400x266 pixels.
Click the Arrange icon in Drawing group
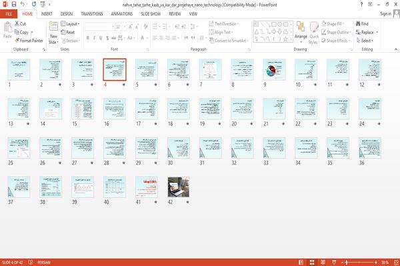pyautogui.click(x=301, y=27)
